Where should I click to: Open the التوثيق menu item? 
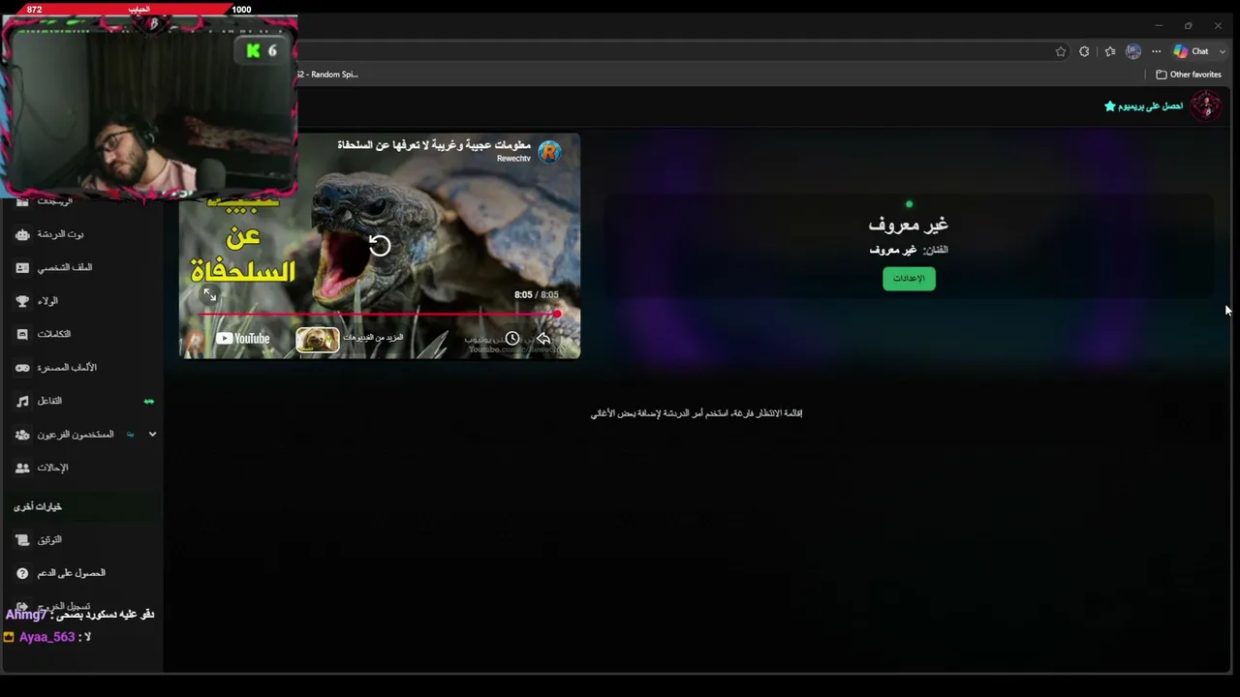point(49,540)
